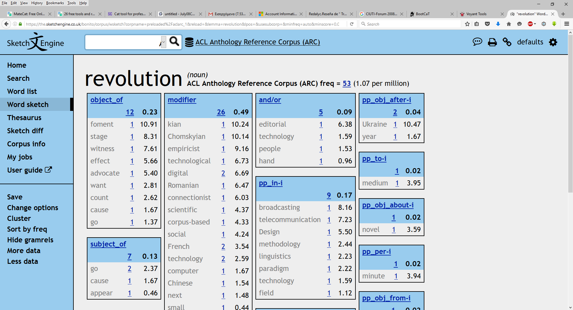Open the frequency 53 link
573x310 pixels.
pos(347,83)
